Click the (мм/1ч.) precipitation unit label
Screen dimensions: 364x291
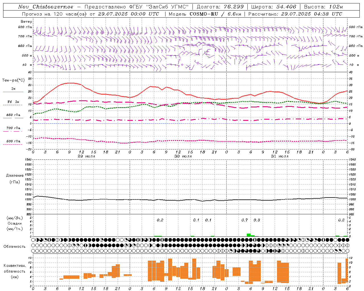click(x=15, y=229)
